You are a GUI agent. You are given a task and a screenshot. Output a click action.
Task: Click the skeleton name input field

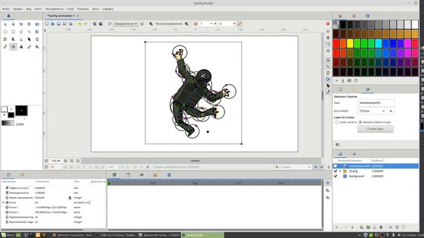click(376, 103)
